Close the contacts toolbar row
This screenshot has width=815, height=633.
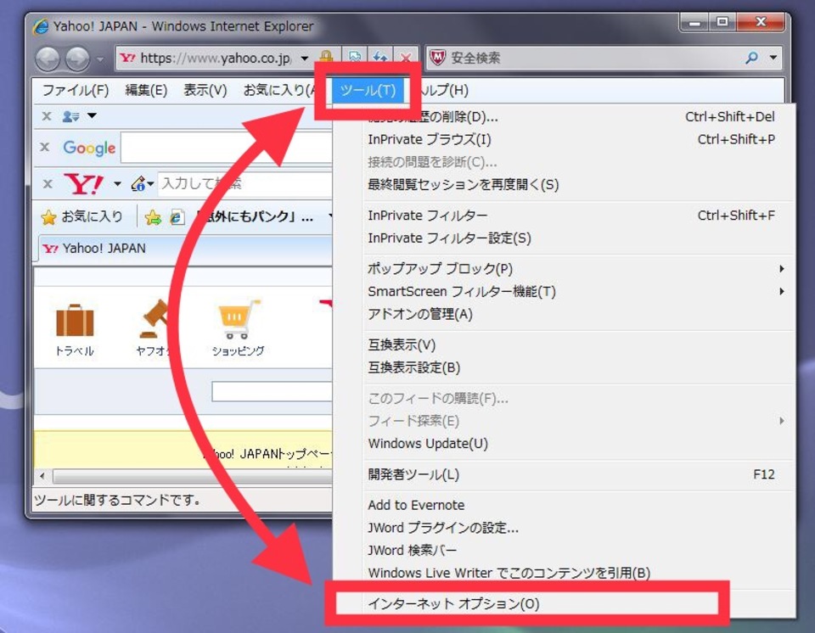click(x=46, y=116)
